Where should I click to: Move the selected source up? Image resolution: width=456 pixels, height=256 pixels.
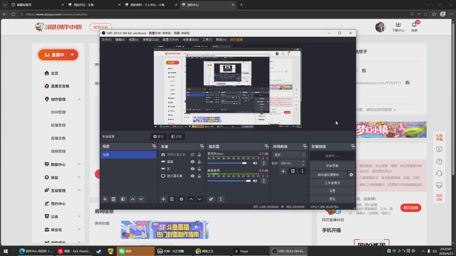coord(191,199)
